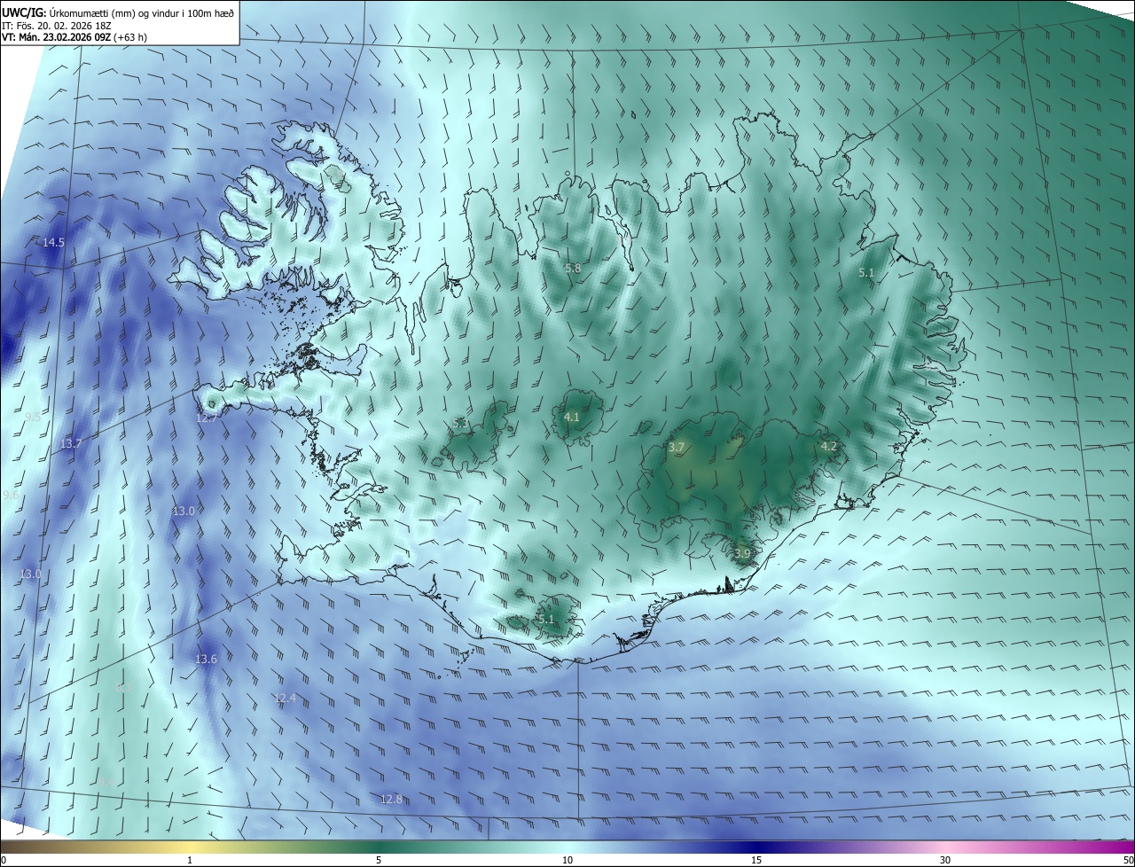Viewport: 1135px width, 867px height.
Task: Click the 5 tick on color scale
Action: click(379, 860)
